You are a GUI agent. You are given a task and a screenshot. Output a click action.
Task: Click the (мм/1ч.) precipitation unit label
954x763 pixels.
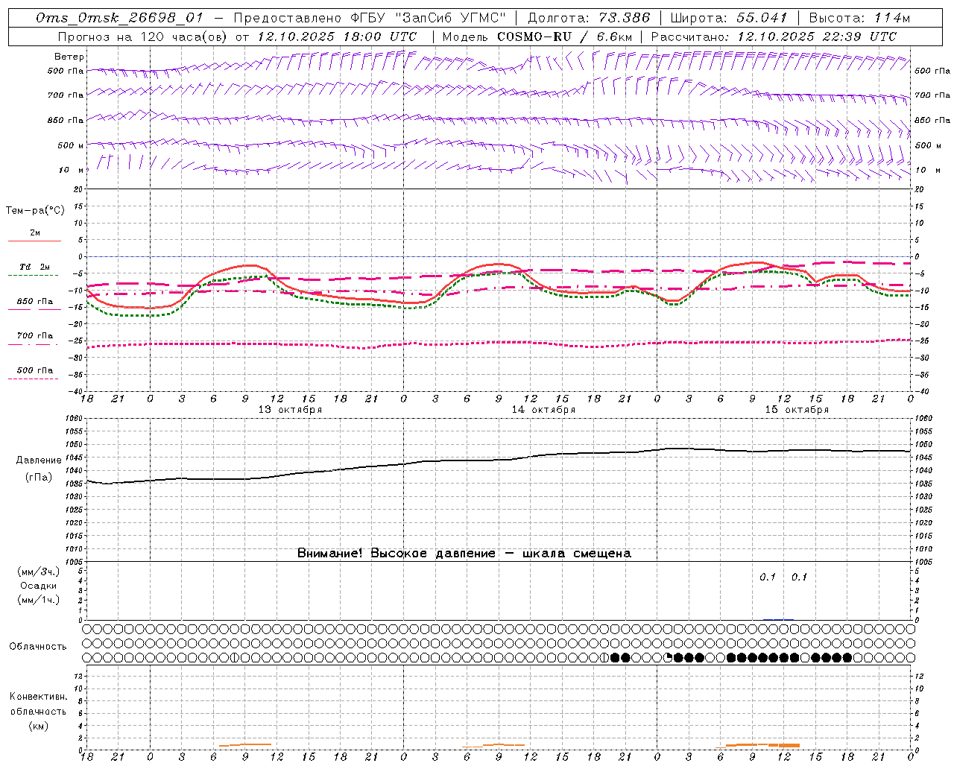coord(39,600)
